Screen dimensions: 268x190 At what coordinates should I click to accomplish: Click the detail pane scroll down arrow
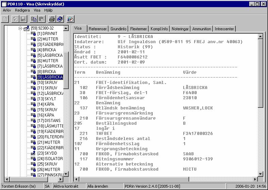pos(260,174)
